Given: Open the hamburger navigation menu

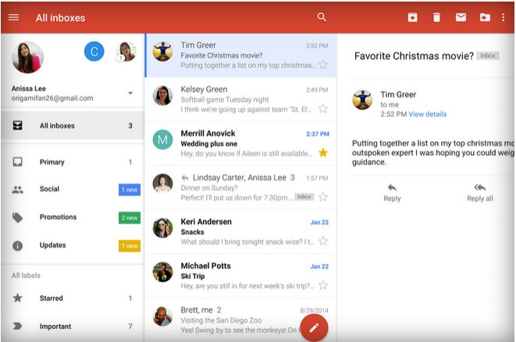Looking at the screenshot, I should [13, 17].
